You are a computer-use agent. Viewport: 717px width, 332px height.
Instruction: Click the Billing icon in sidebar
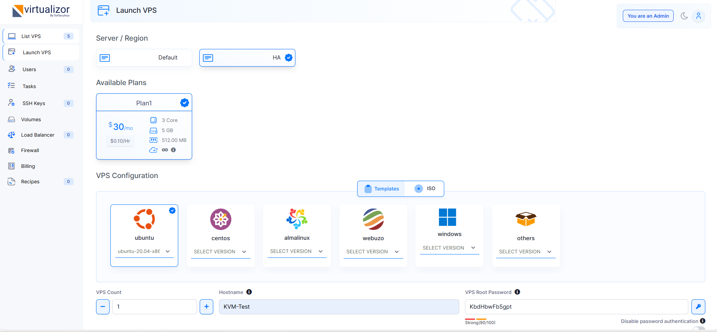[11, 166]
